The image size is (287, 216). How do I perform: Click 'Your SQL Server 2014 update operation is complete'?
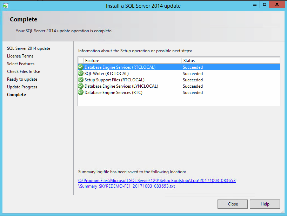(x=64, y=31)
